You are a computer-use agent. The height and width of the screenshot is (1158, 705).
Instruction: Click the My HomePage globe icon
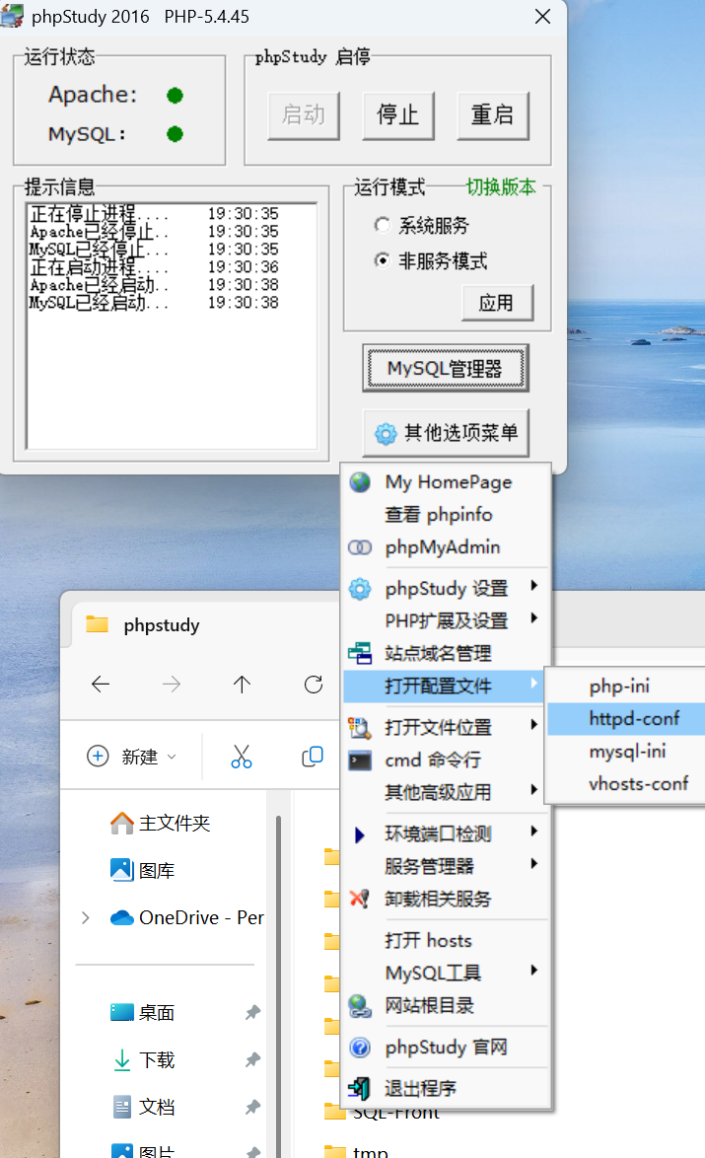coord(360,482)
